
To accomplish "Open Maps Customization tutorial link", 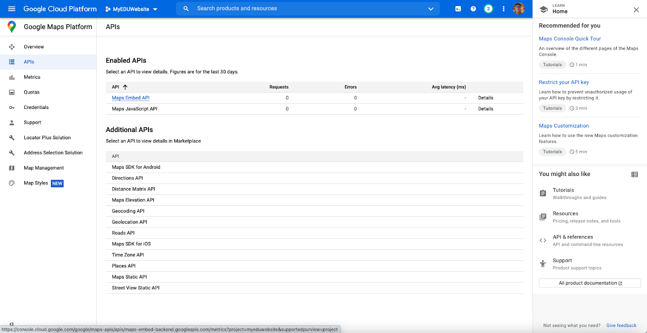I will point(564,126).
